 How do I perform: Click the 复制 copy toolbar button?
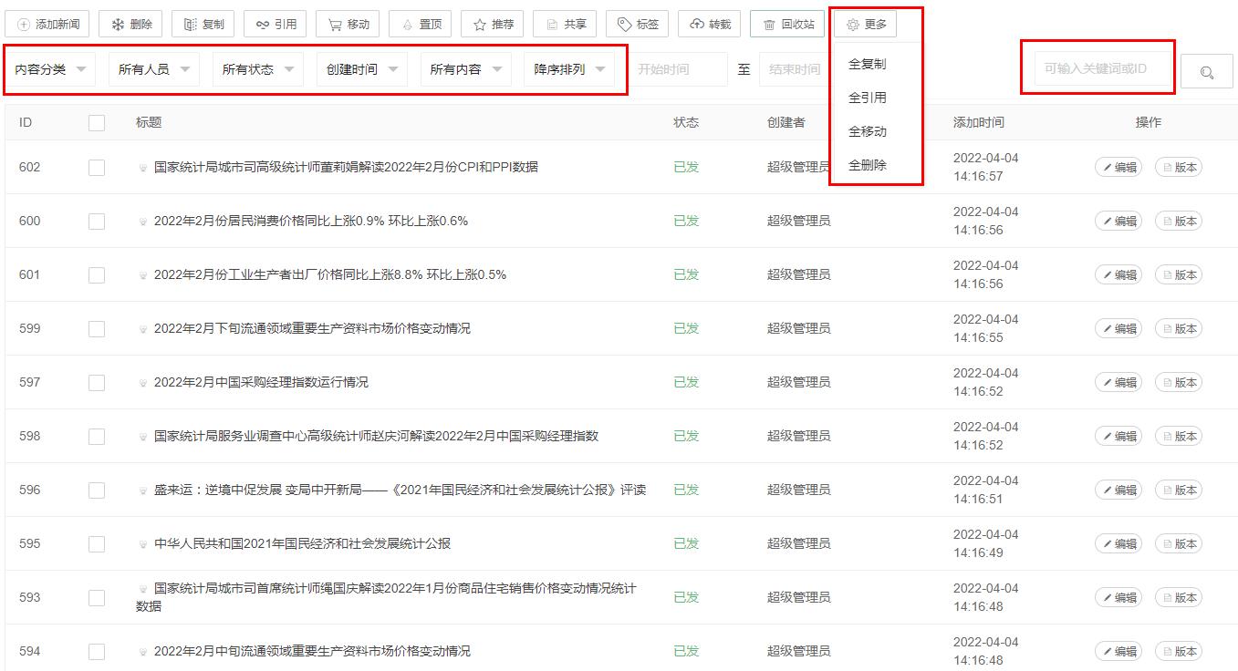coord(203,25)
